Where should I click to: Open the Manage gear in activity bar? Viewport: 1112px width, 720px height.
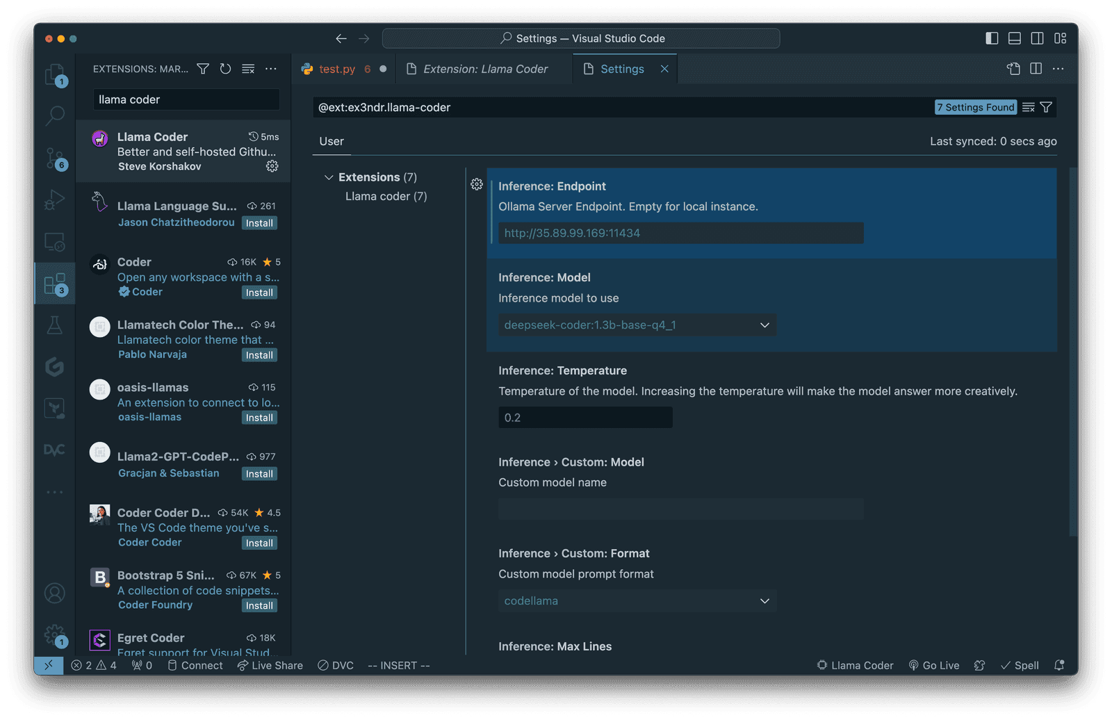pos(55,635)
